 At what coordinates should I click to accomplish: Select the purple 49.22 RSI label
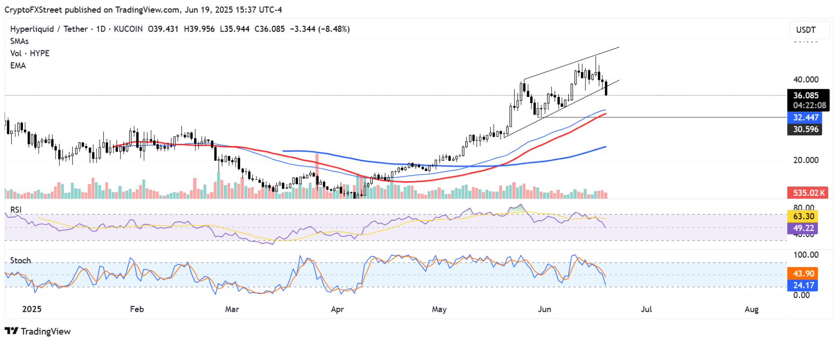pos(803,228)
